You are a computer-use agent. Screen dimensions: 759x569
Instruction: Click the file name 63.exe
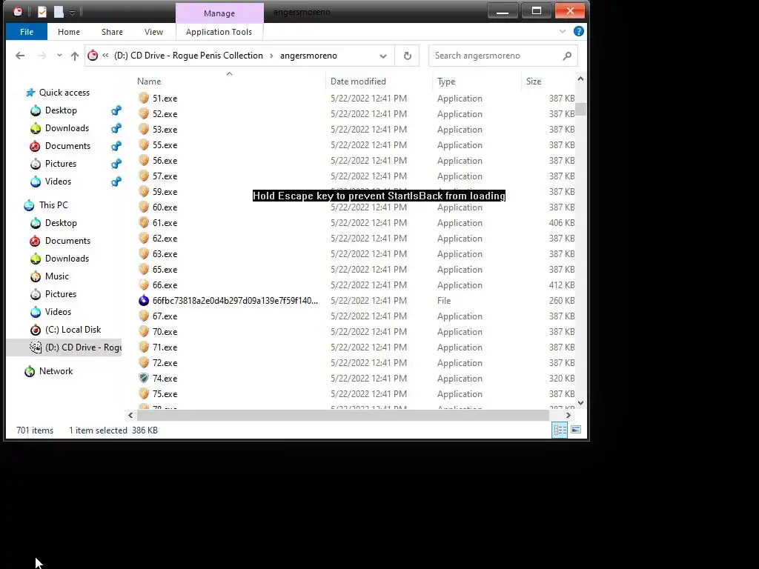coord(165,254)
